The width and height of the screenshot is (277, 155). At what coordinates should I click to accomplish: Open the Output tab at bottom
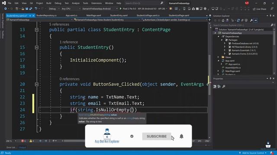pyautogui.click(x=23, y=147)
